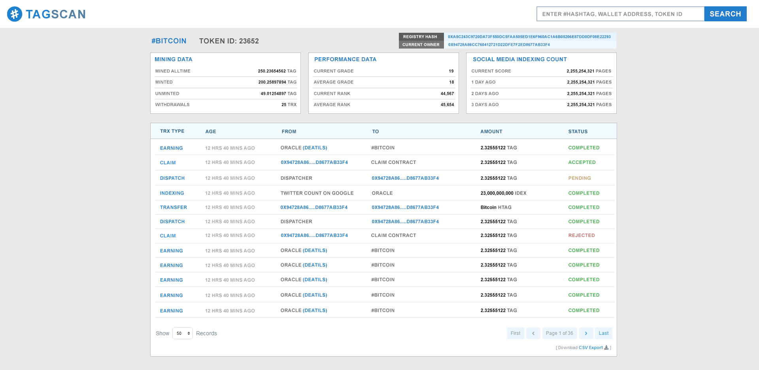Image resolution: width=759 pixels, height=370 pixels.
Task: Click the TagScan hashtag logo icon
Action: click(x=15, y=14)
